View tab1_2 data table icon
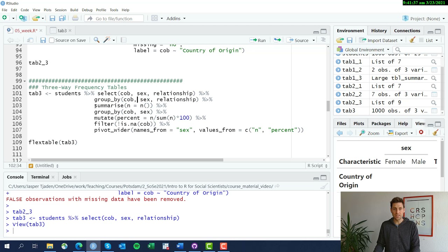This screenshot has height=252, width=448. [x=434, y=70]
